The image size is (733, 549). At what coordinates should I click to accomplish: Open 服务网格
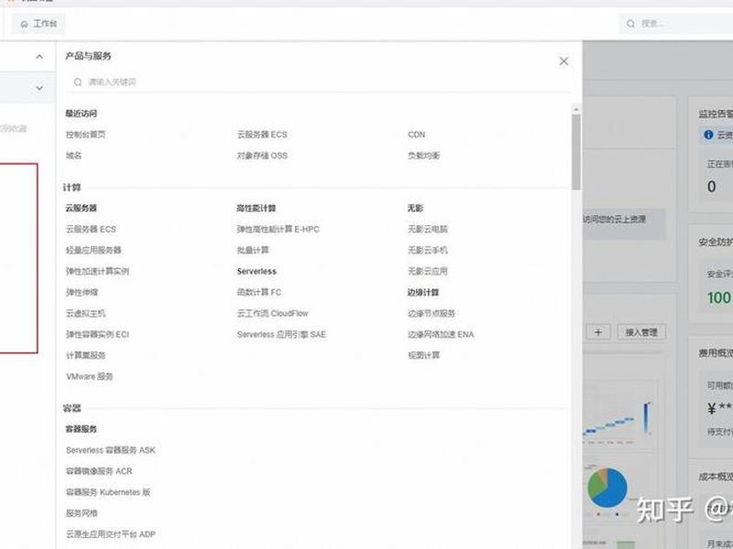[82, 513]
